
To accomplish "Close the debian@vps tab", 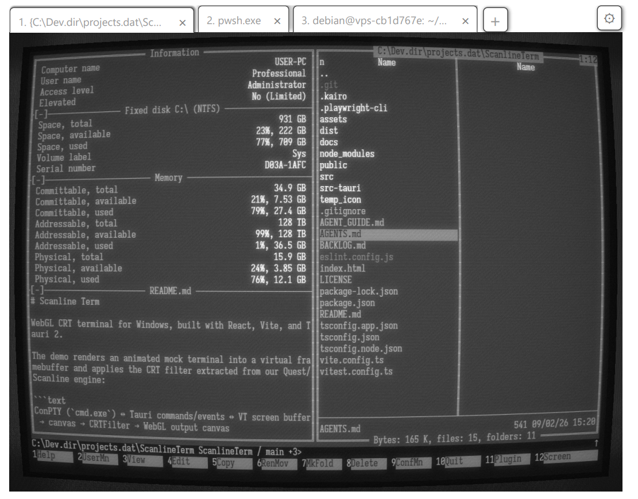I will pyautogui.click(x=466, y=21).
